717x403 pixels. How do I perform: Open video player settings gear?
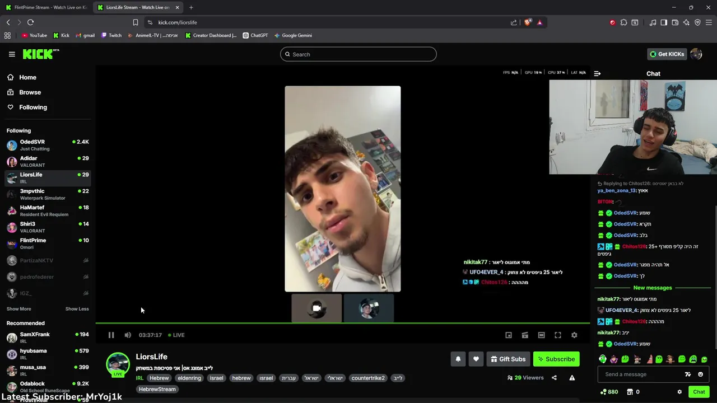pyautogui.click(x=574, y=335)
